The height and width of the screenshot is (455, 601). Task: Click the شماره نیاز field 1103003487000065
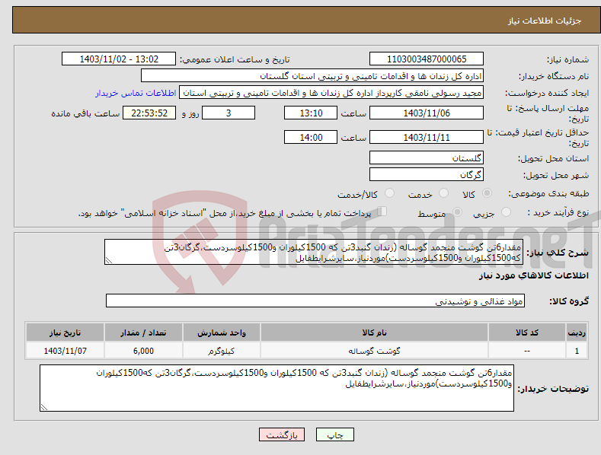point(427,59)
